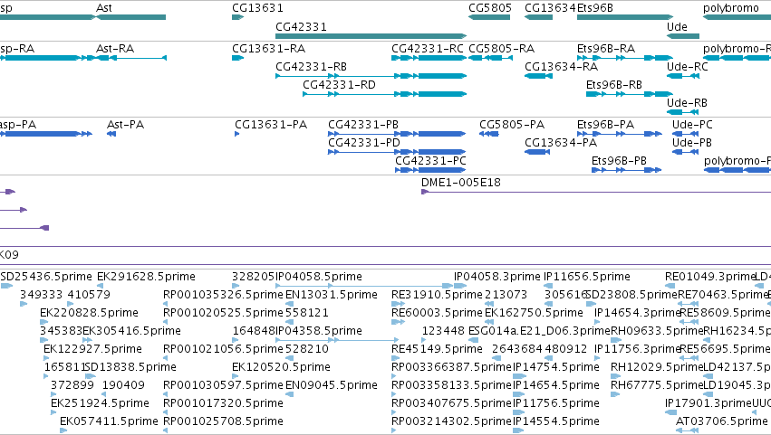Select protein CG42331-PD
Viewport: 771px width, 435px height.
364,143
